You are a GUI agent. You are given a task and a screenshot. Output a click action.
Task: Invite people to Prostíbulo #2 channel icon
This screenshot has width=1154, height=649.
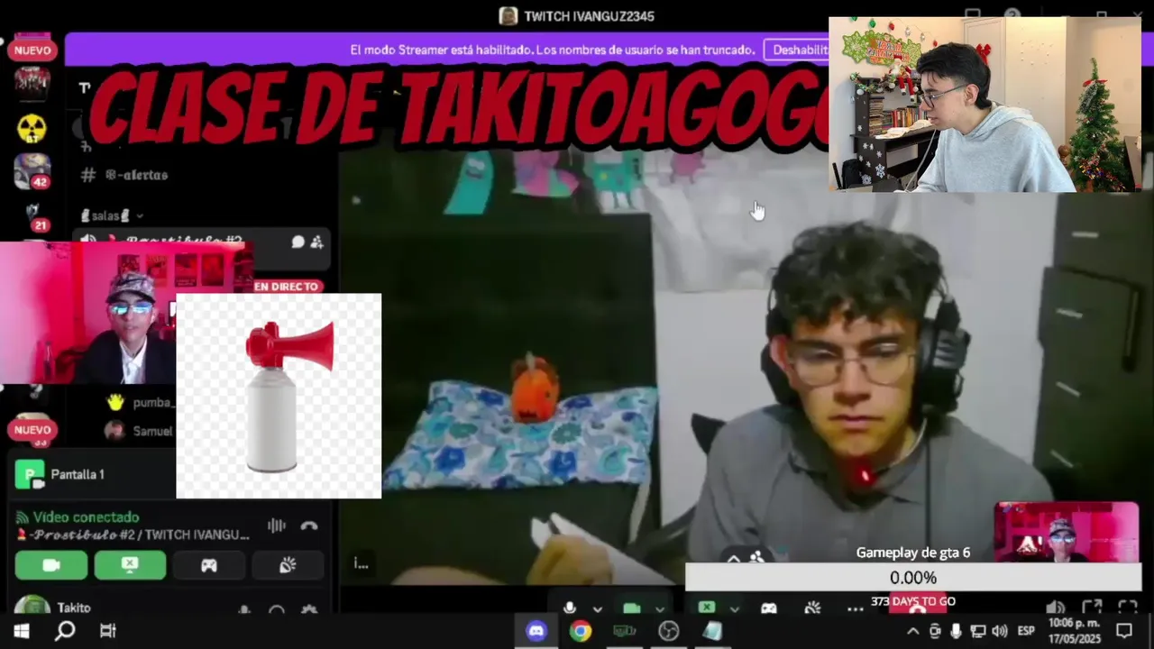click(316, 242)
